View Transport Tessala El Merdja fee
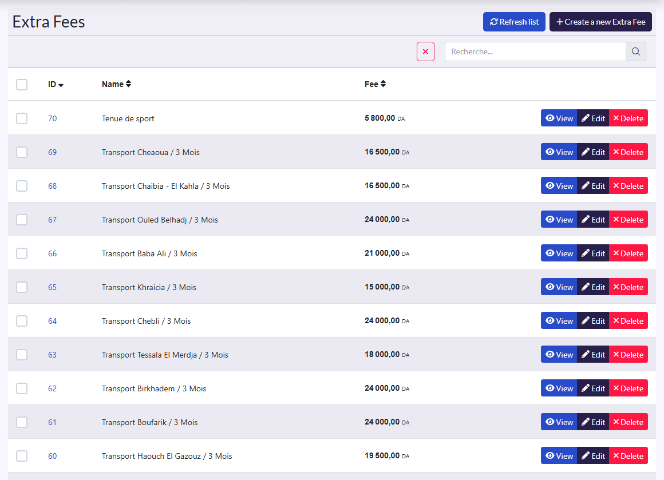The height and width of the screenshot is (480, 664). click(559, 354)
